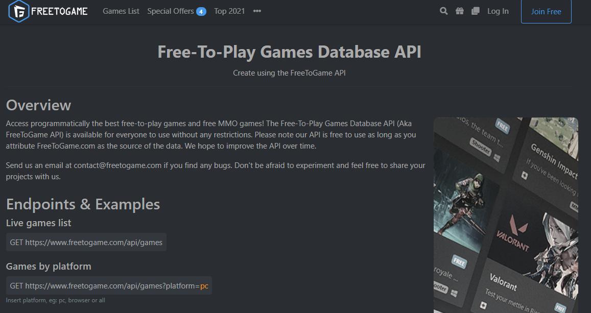
Task: Click the Free-To-Play Games Database API heading
Action: click(x=289, y=52)
